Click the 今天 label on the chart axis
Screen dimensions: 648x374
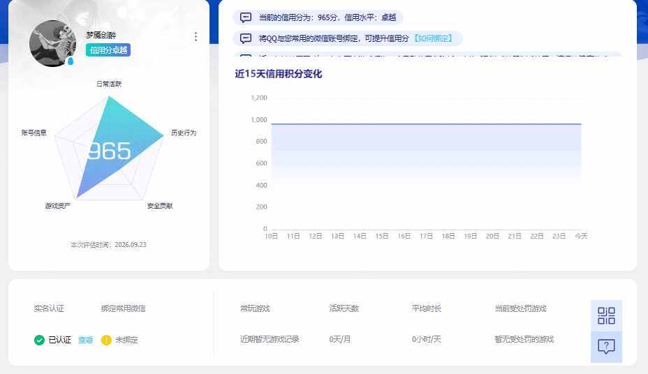tap(581, 236)
